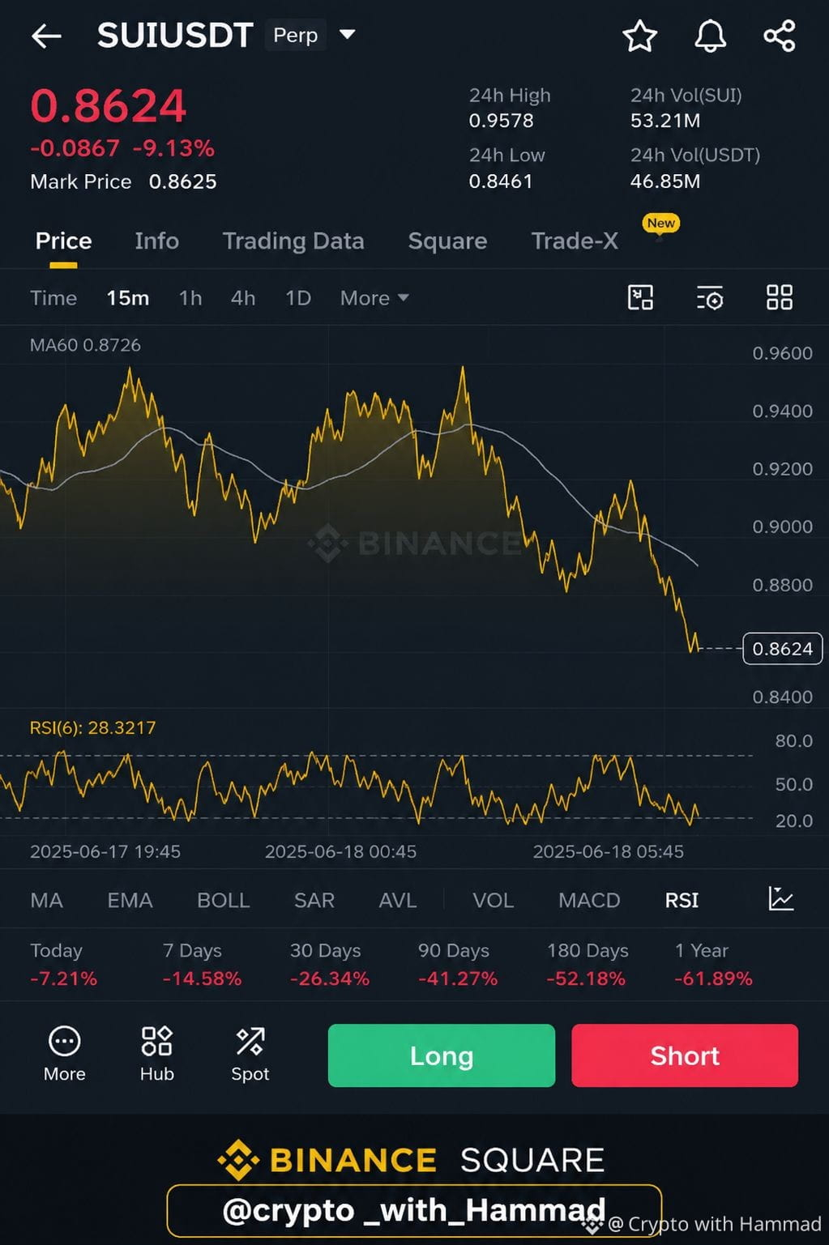The height and width of the screenshot is (1245, 829).
Task: Tap the back arrow icon
Action: 46,36
